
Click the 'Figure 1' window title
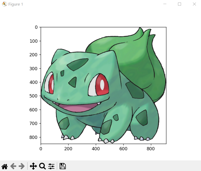(16, 4)
